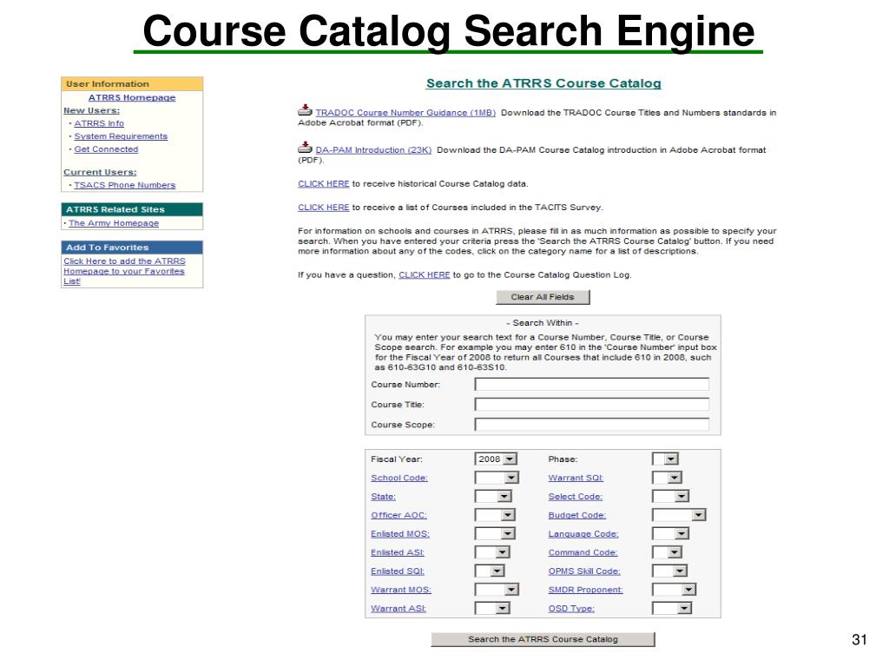Click the Language Code label link

(583, 534)
